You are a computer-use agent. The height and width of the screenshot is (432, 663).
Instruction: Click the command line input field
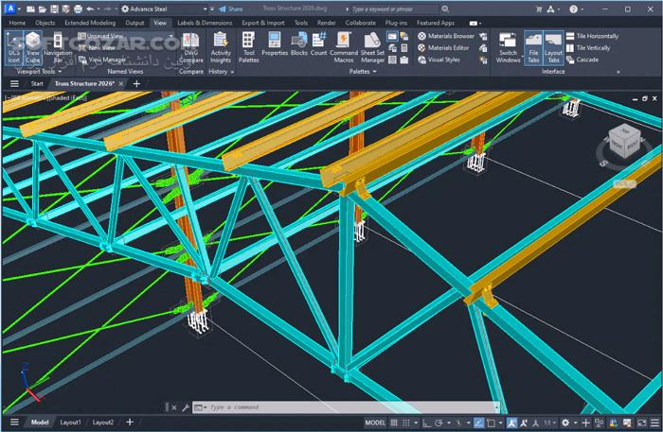(284, 407)
